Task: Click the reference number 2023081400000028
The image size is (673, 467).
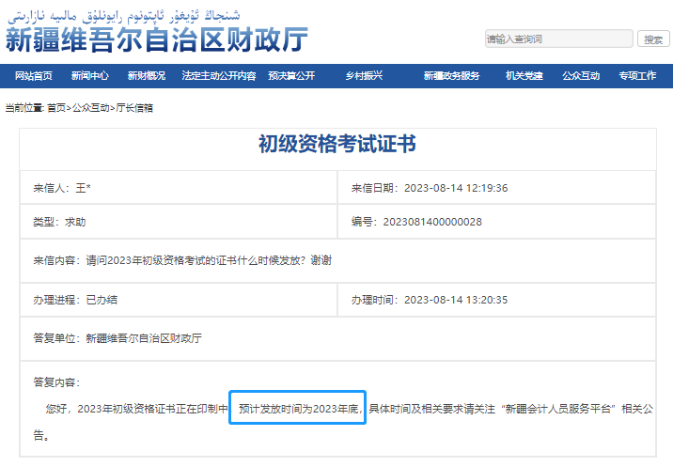Action: 431,222
